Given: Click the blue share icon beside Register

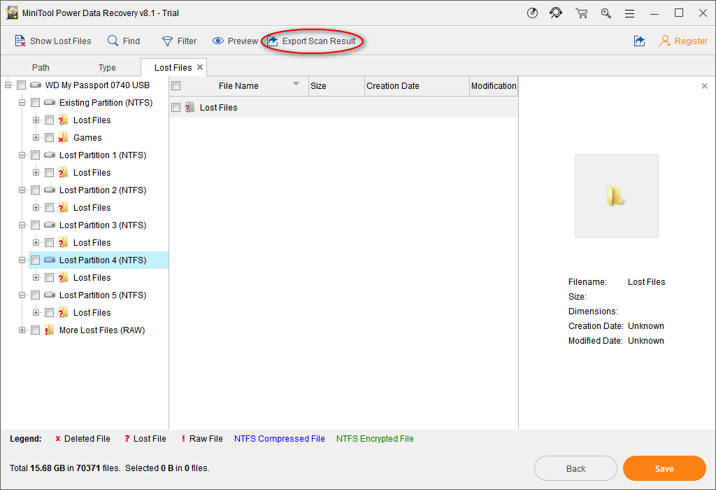Looking at the screenshot, I should (x=639, y=41).
